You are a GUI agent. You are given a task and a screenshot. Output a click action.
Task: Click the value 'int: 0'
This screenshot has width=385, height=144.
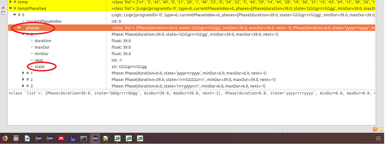(116, 21)
